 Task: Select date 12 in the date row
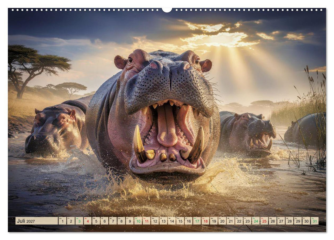coord(155,221)
